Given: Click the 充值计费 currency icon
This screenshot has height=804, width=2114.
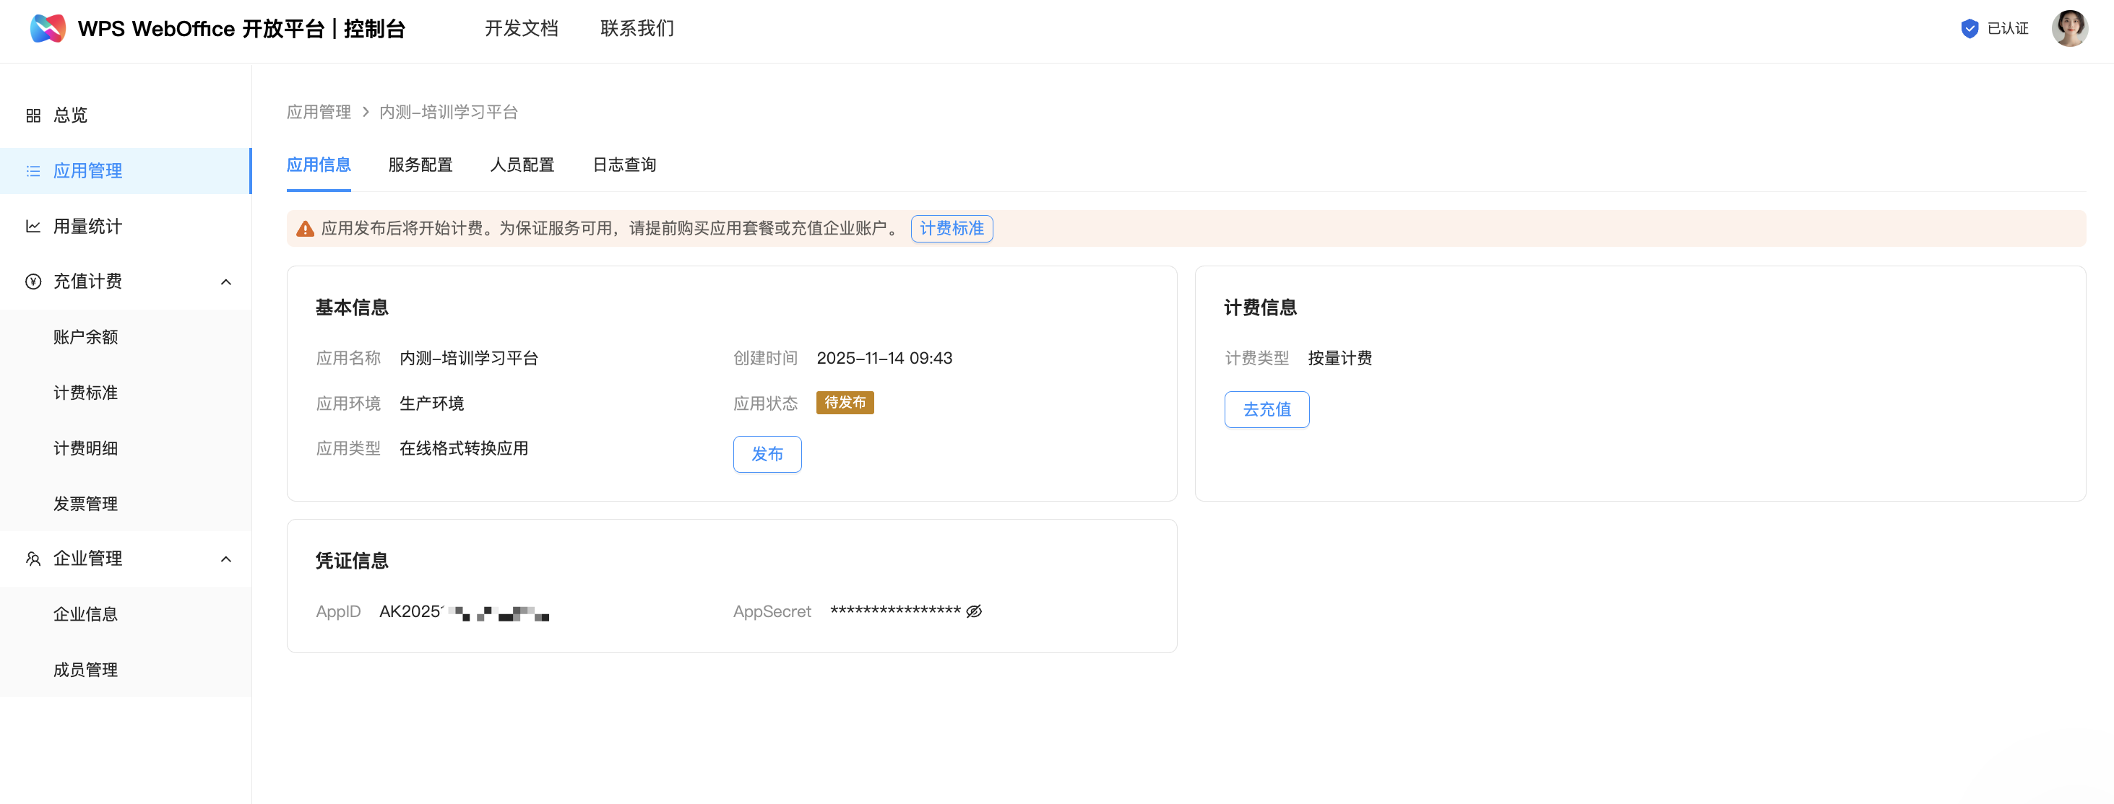Looking at the screenshot, I should coord(33,281).
